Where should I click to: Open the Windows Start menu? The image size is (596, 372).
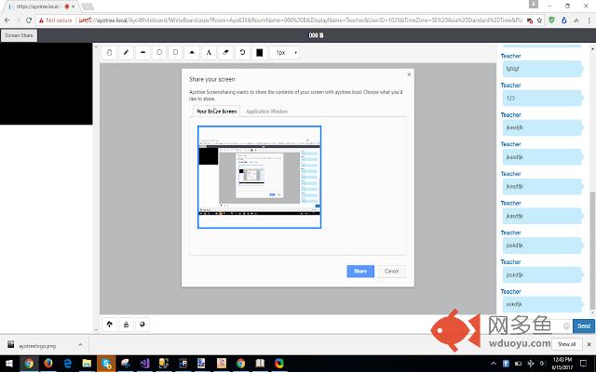coord(9,364)
